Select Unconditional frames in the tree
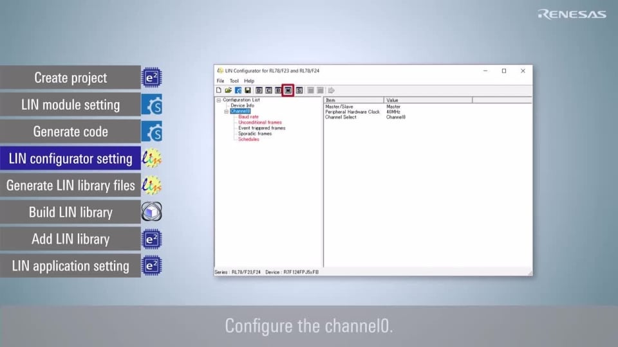The image size is (618, 347). pos(260,122)
